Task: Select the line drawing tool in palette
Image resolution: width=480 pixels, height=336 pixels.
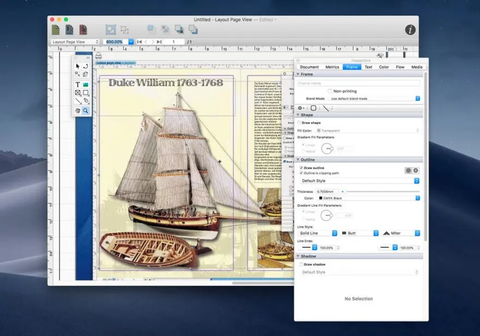Action: pyautogui.click(x=78, y=100)
